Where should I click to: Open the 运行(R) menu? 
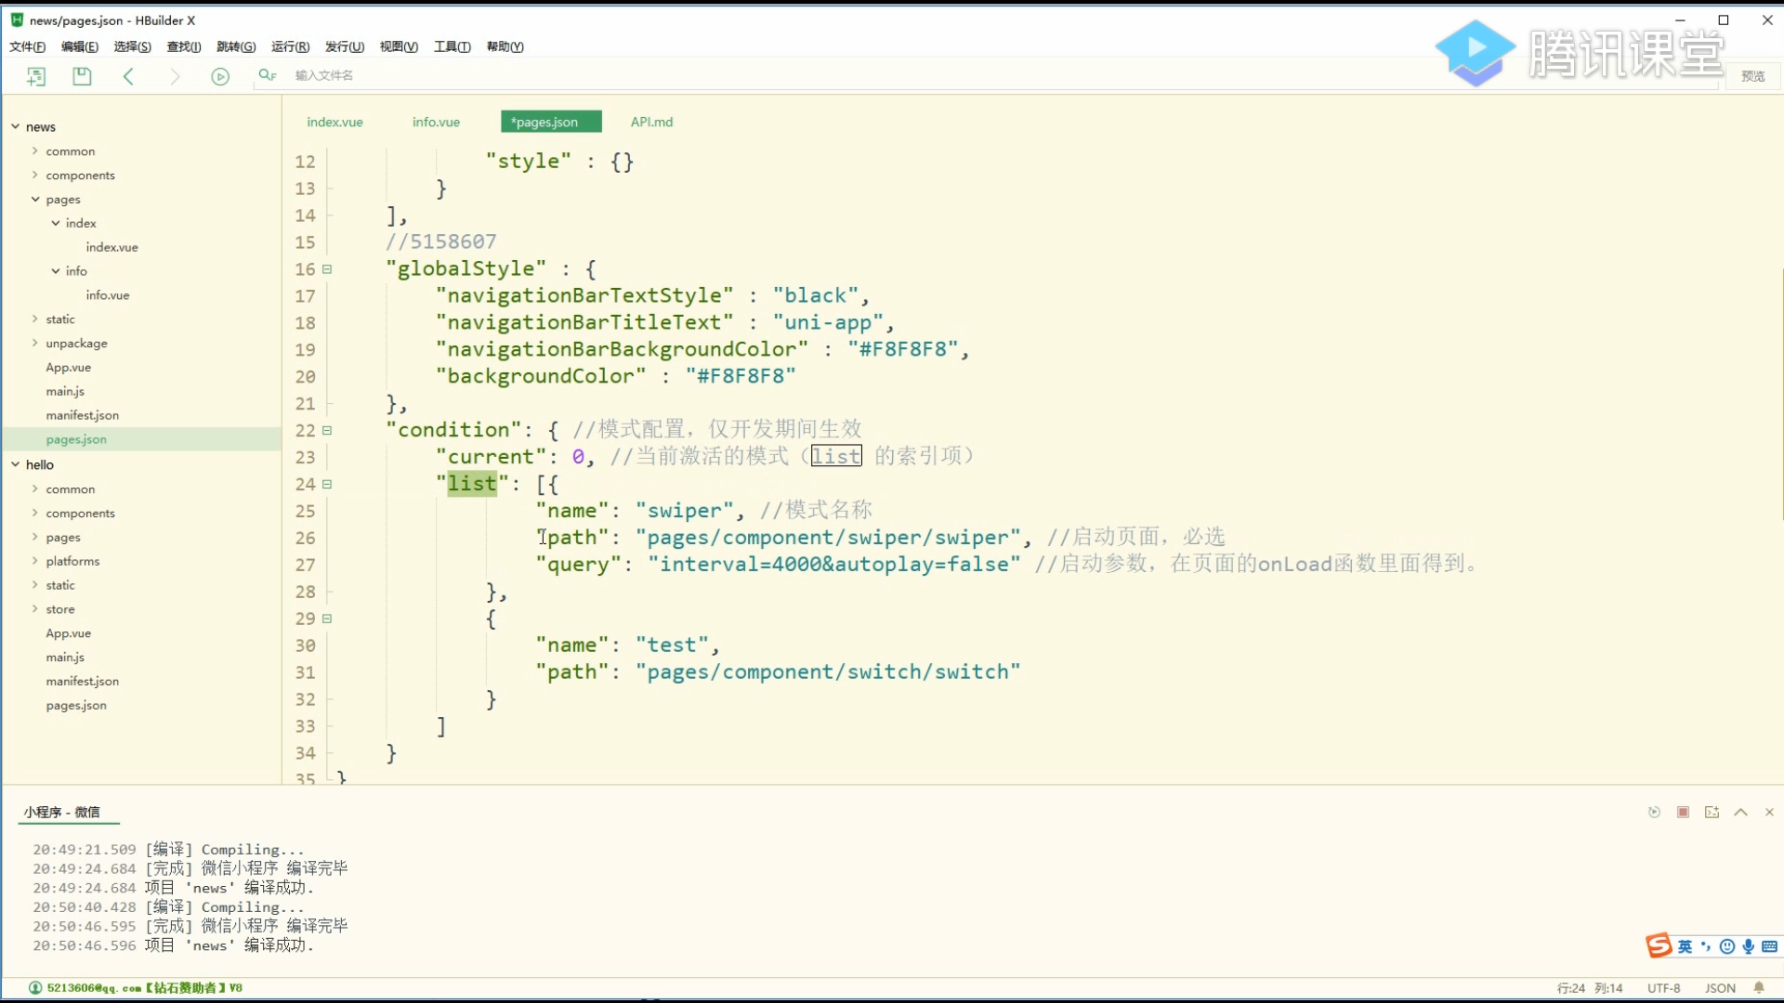pyautogui.click(x=290, y=46)
